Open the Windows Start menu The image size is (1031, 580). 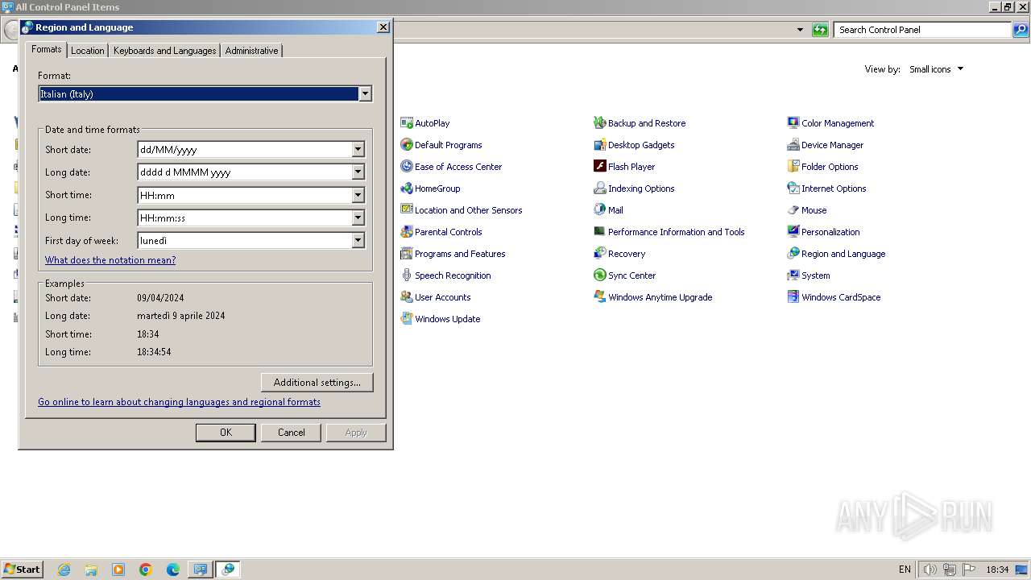pyautogui.click(x=22, y=569)
